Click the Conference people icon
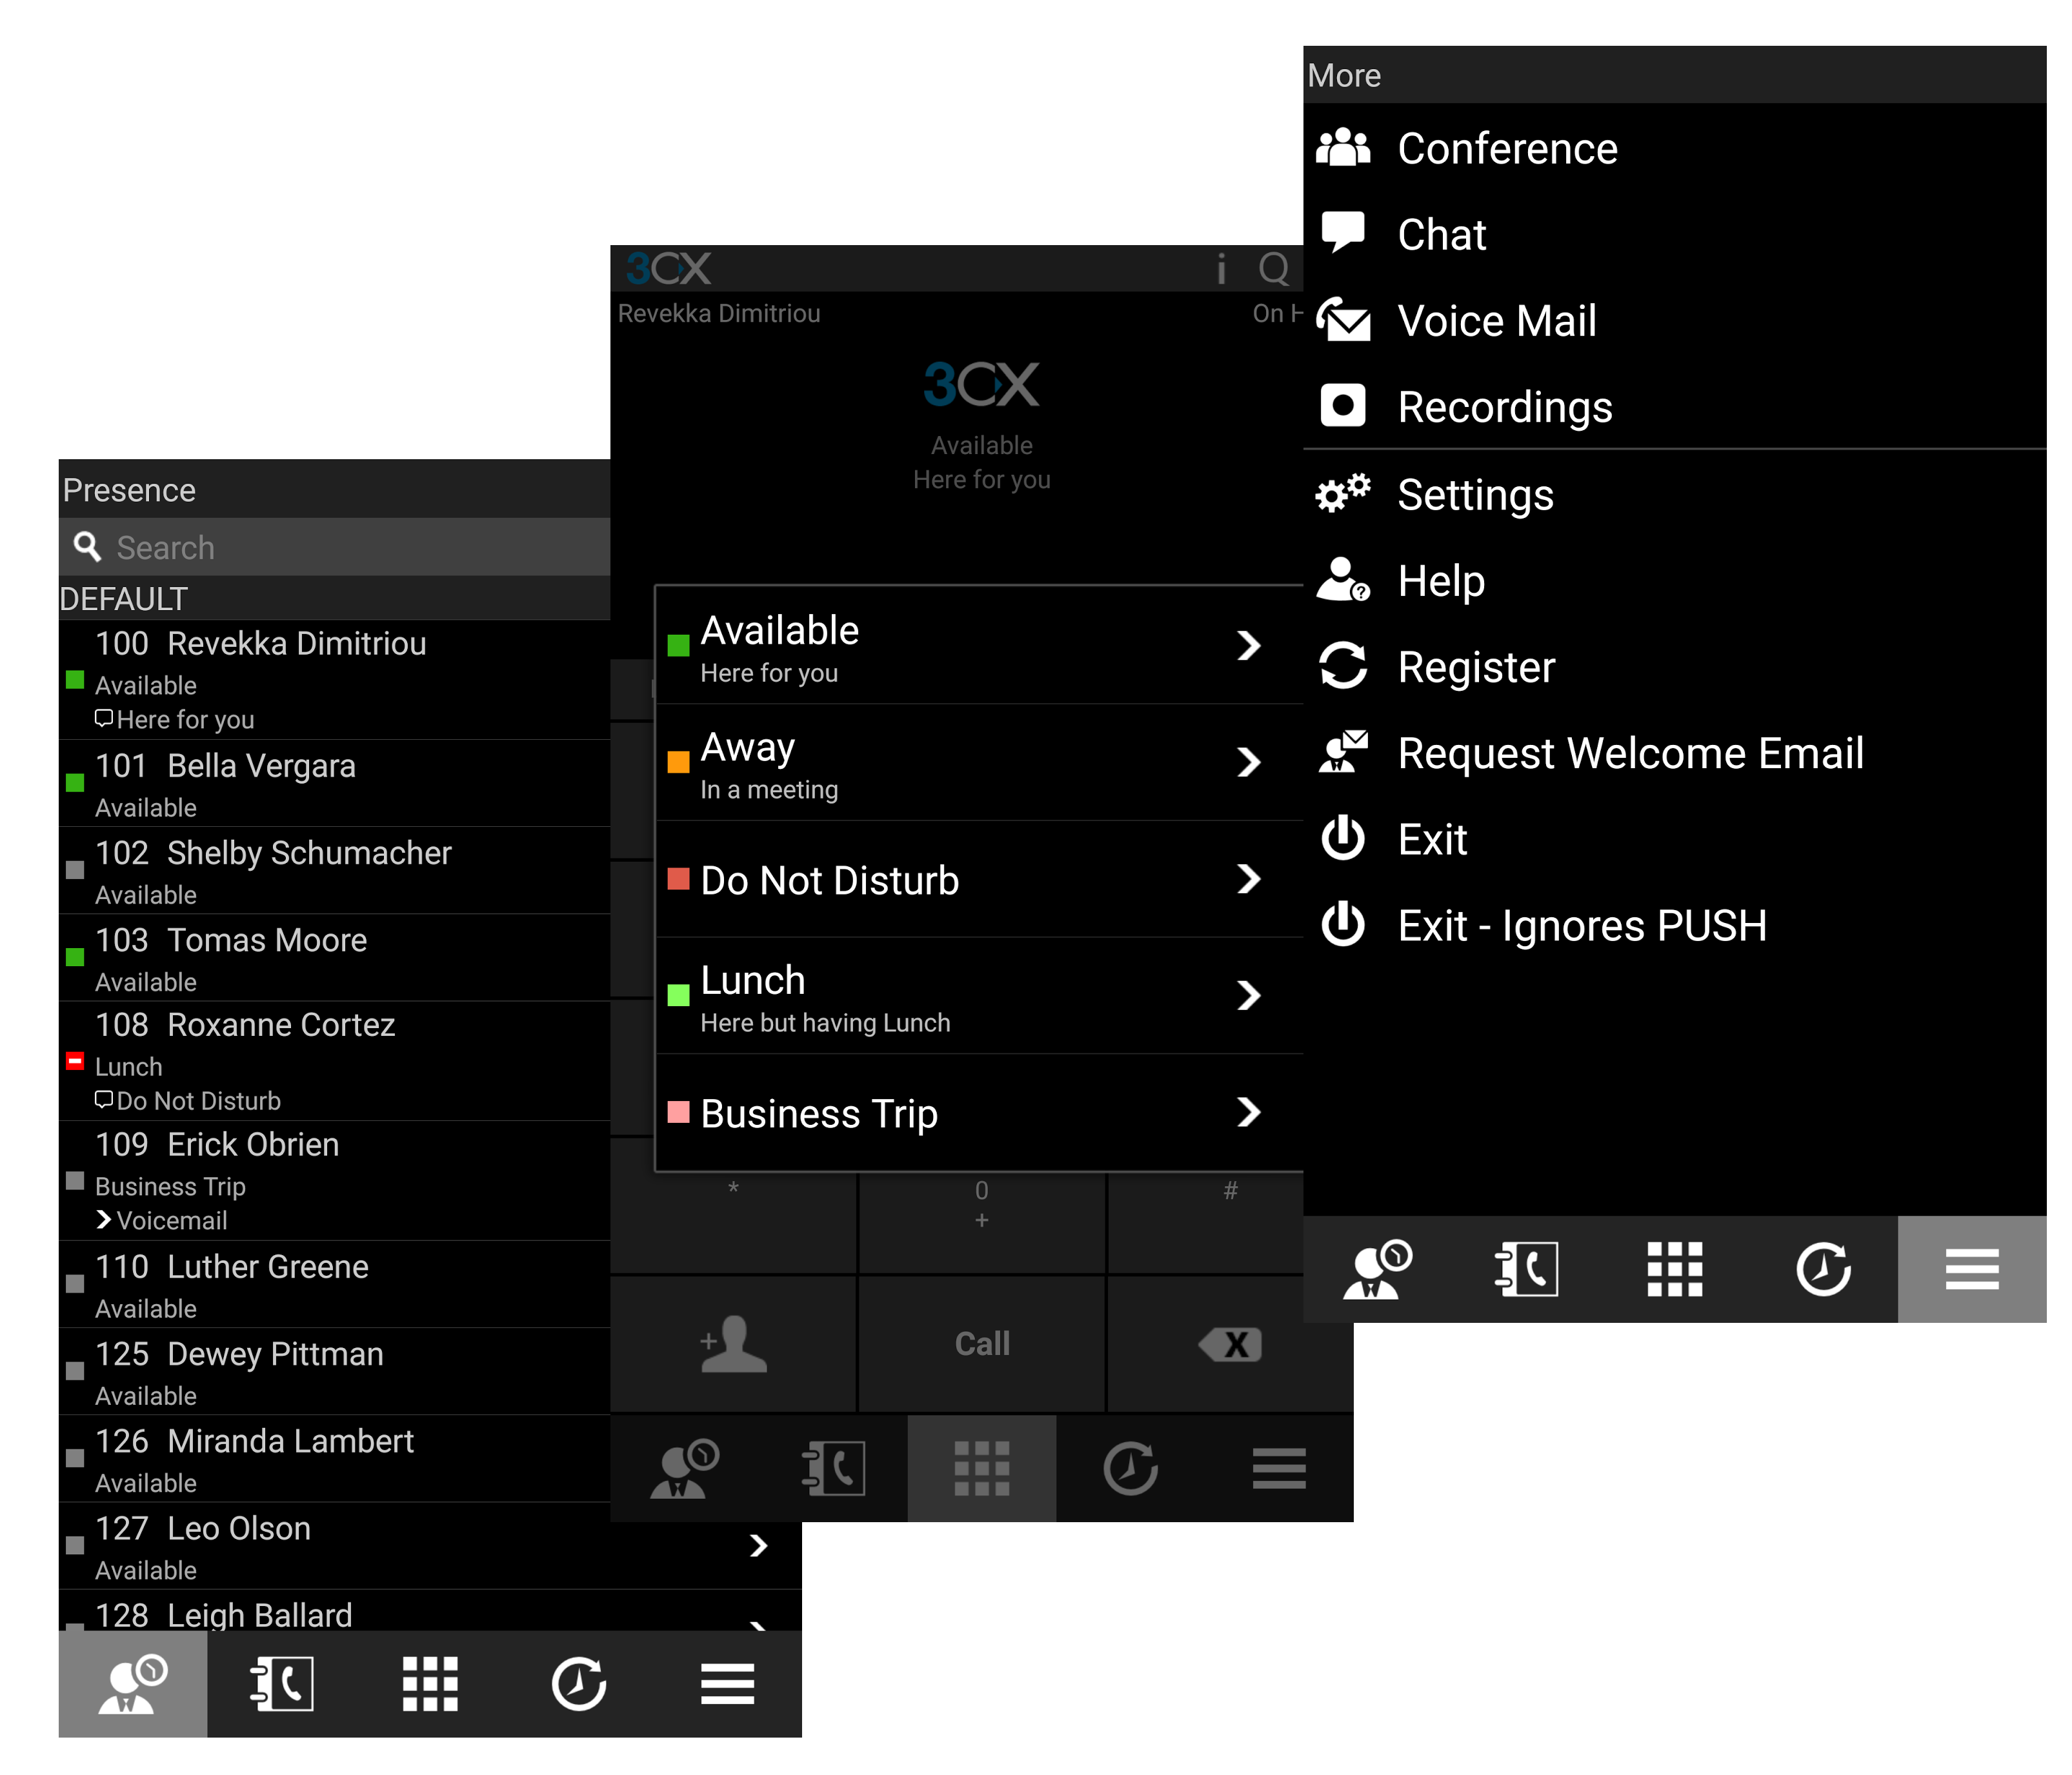Screen dimensions: 2072x1775 pos(1342,147)
